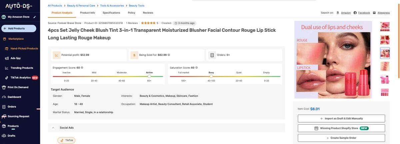Click the TikTok social ads chip

[x=66, y=140]
